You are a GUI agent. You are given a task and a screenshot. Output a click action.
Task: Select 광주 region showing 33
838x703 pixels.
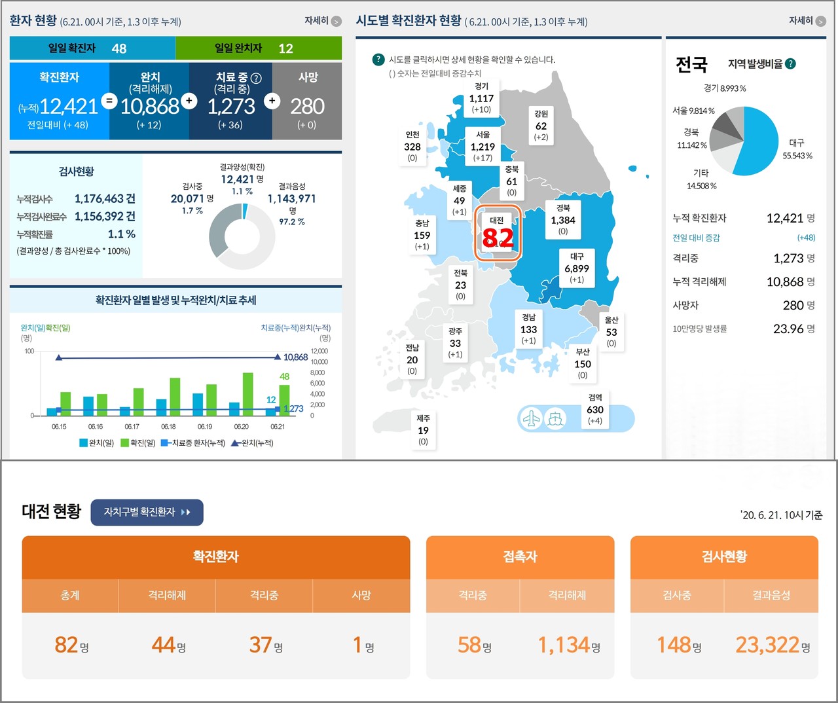(456, 343)
